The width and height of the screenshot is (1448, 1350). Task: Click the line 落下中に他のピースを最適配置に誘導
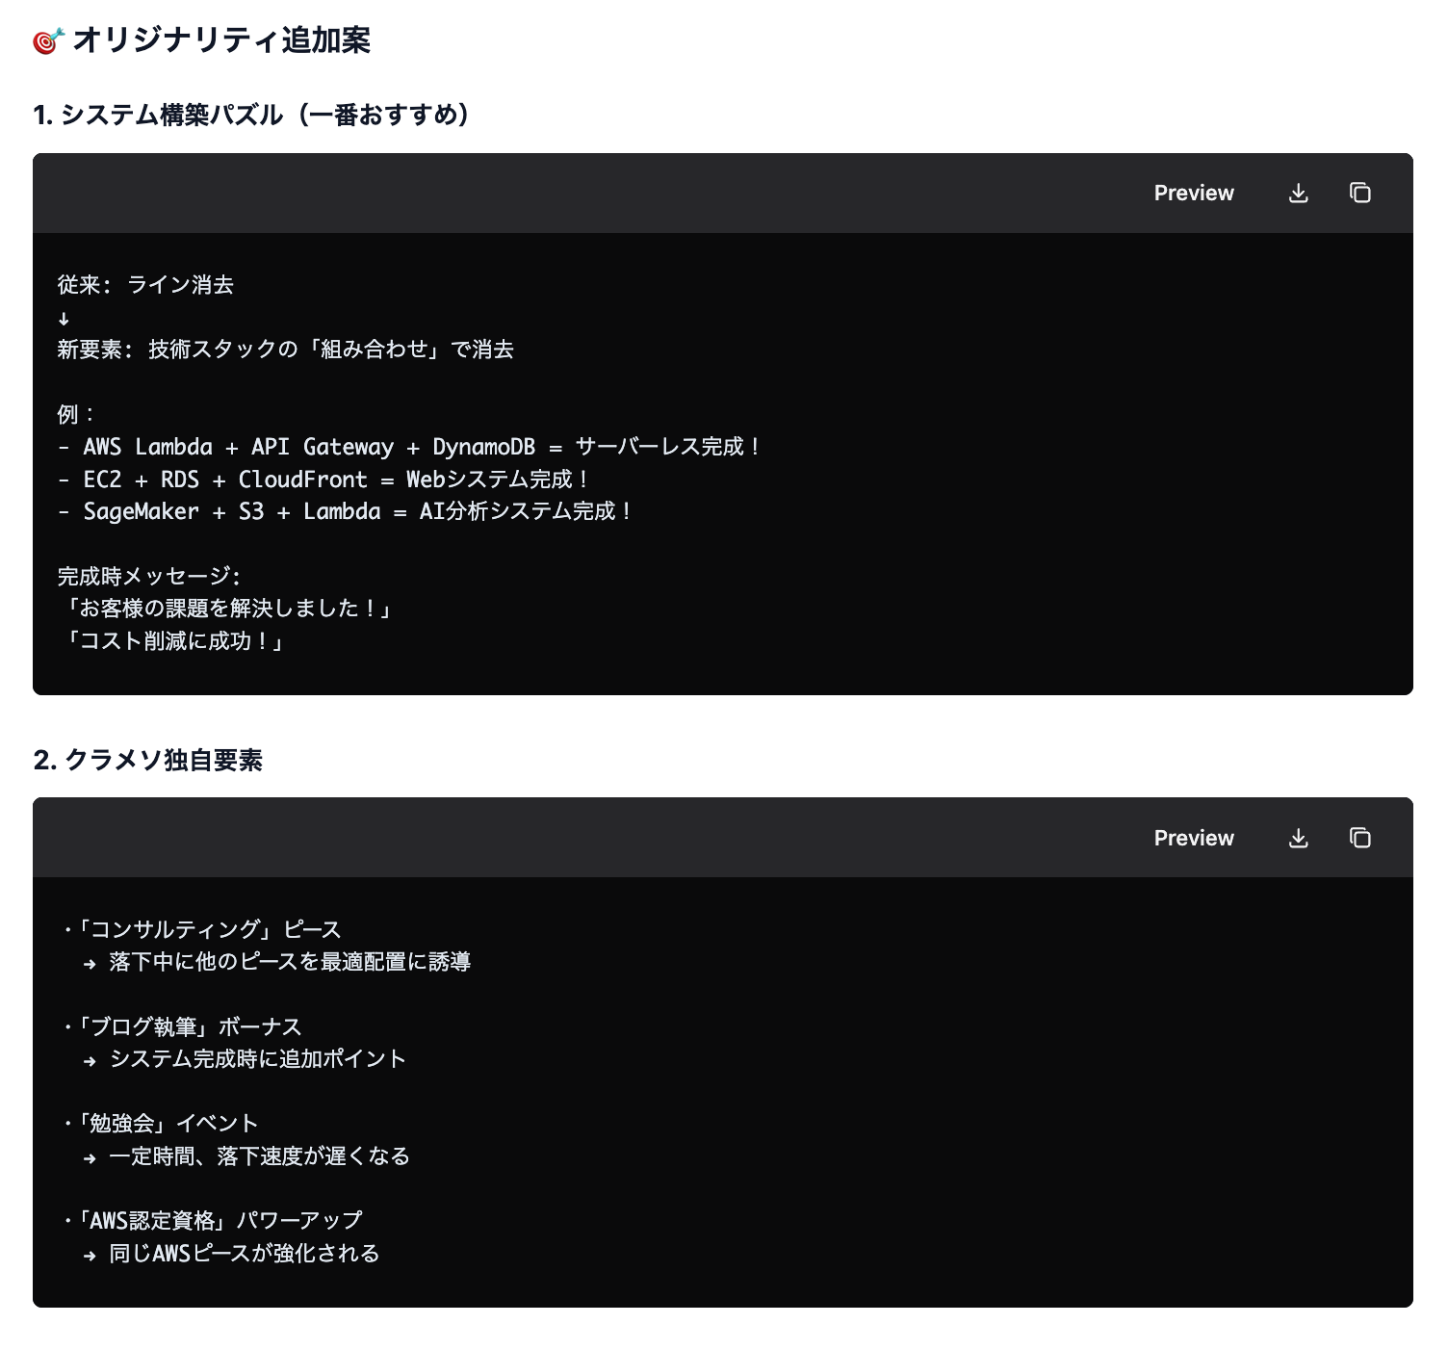point(277,962)
